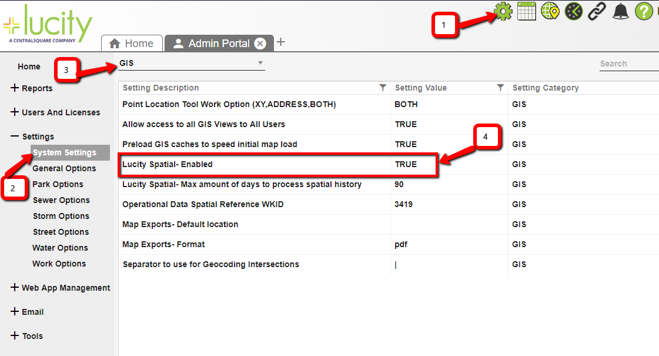Viewport: 659px width, 356px height.
Task: Select the Point Location Tool Work Option row
Action: coord(389,104)
